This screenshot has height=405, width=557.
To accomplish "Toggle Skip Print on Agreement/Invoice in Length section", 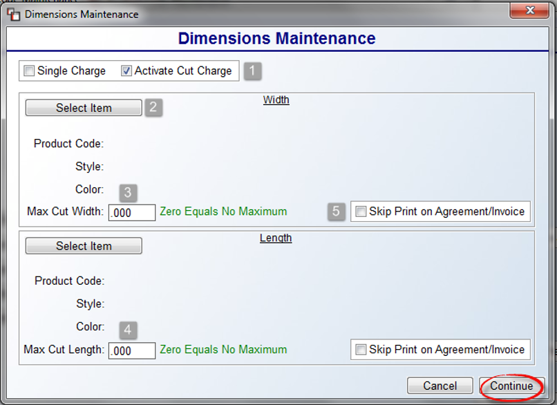I will pyautogui.click(x=361, y=350).
